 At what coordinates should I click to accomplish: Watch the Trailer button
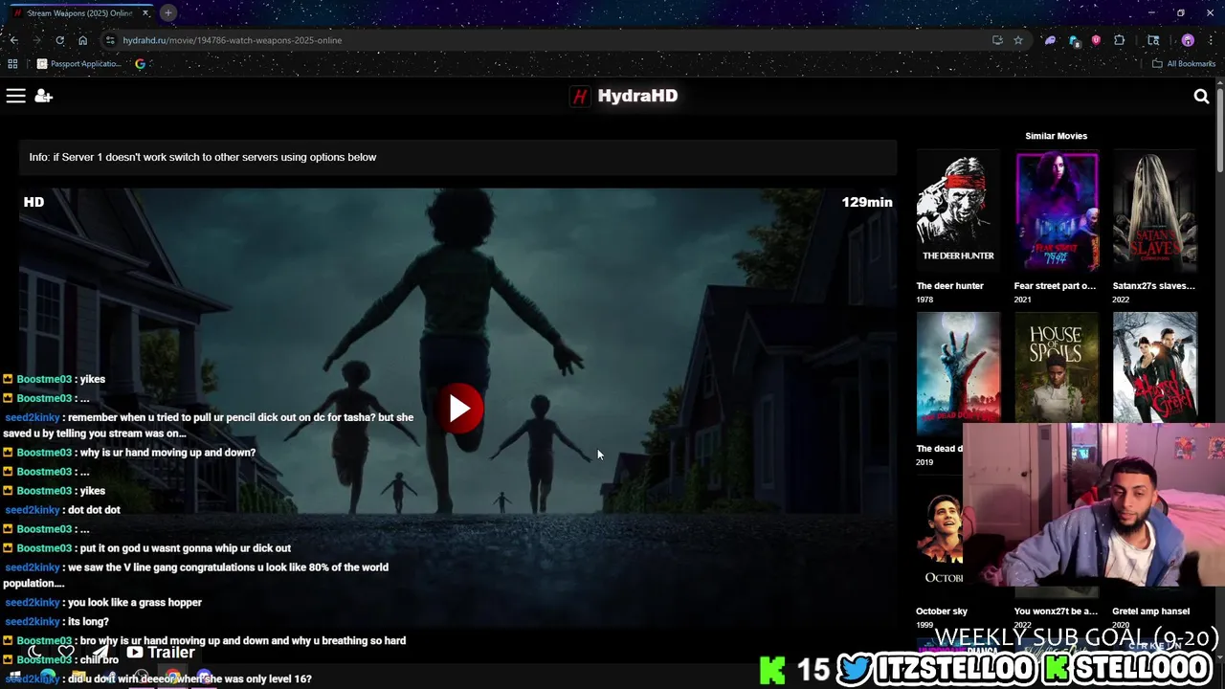coord(161,653)
